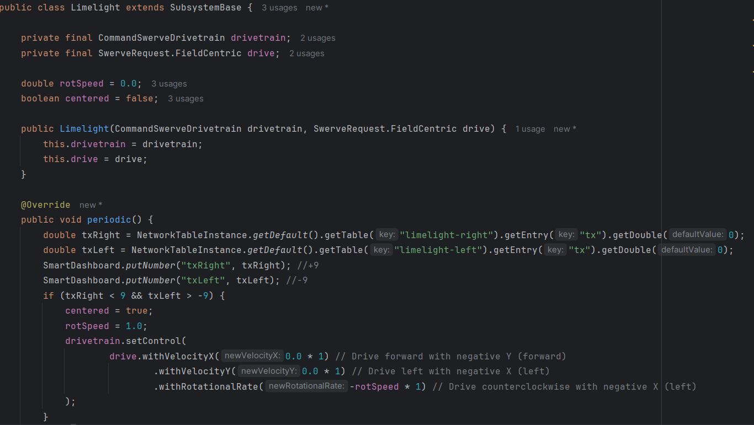Screen dimensions: 754x425
Task: Click the "withVelocityY" method call
Action: (195, 372)
